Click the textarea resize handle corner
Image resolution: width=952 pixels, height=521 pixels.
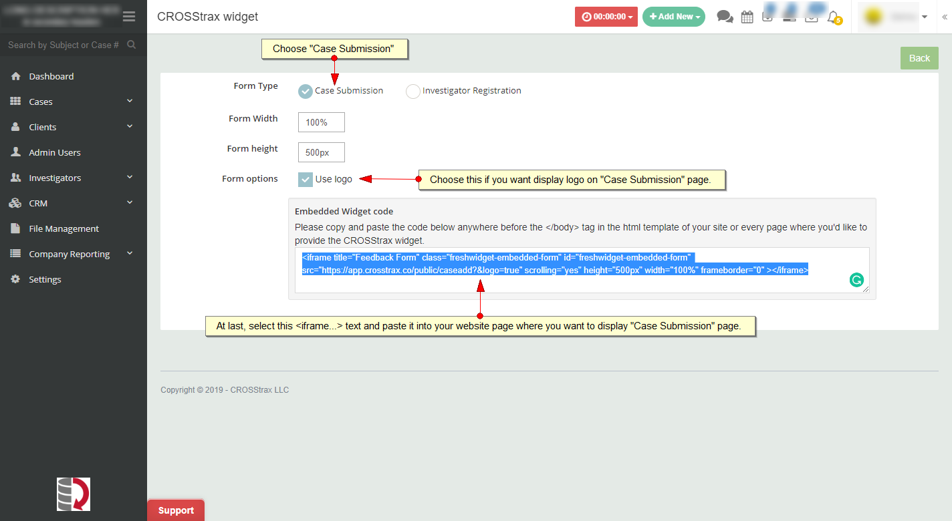click(x=866, y=289)
